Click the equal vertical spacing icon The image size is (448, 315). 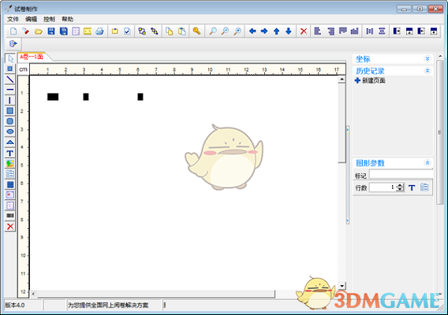(382, 31)
